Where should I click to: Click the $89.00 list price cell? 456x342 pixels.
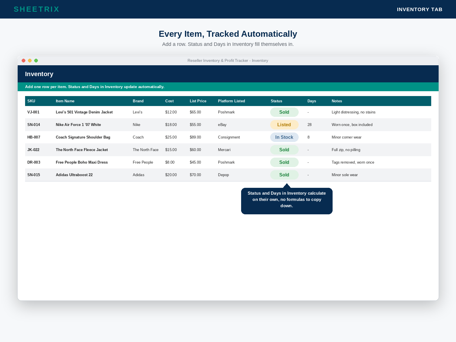point(195,137)
